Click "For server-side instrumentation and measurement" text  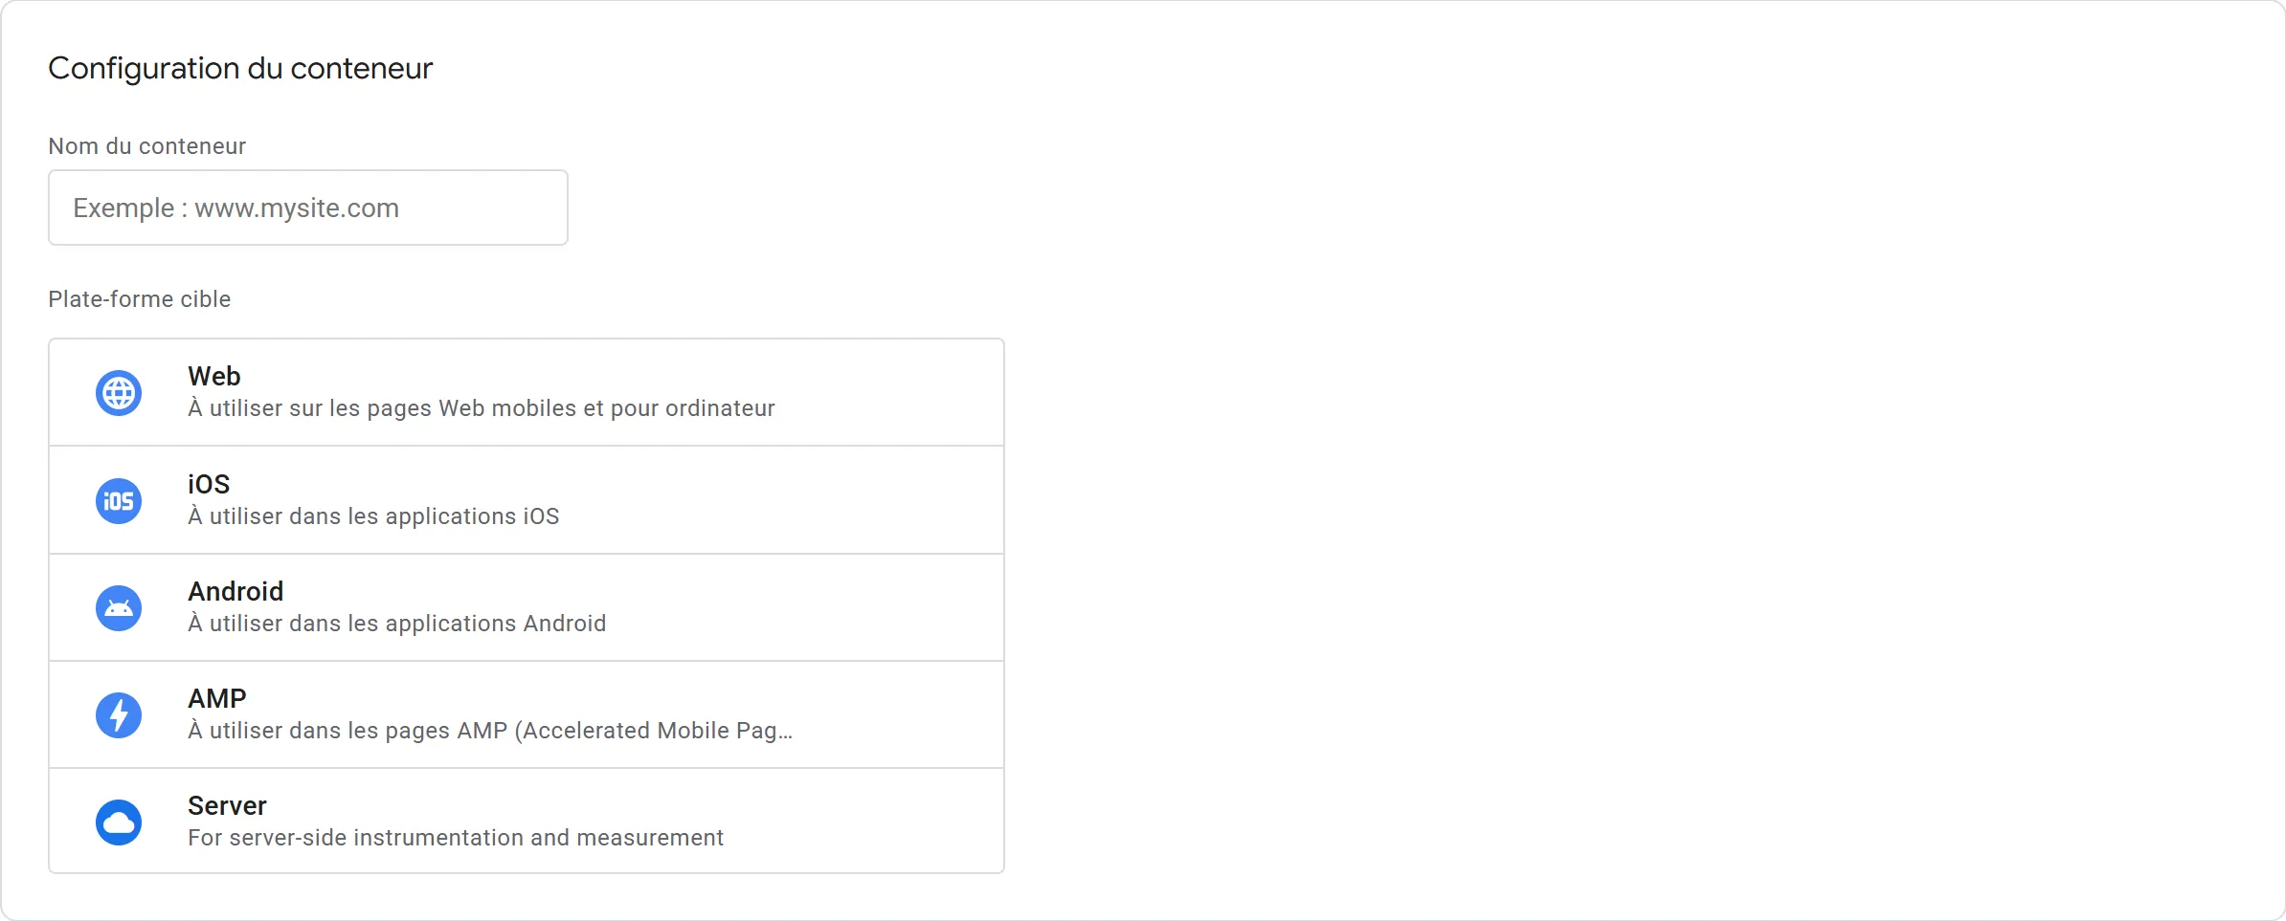455,838
